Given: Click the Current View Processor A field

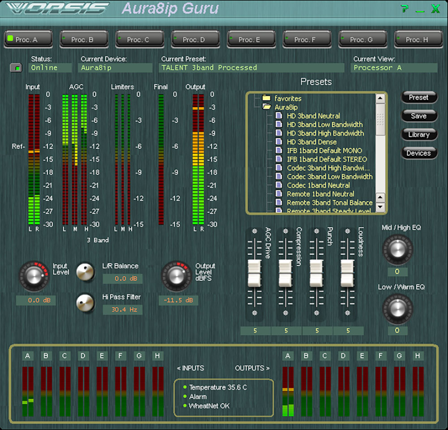Looking at the screenshot, I should (394, 68).
